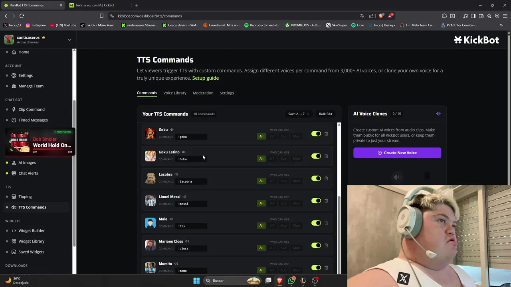Open AI Images in the sidebar

tap(27, 163)
